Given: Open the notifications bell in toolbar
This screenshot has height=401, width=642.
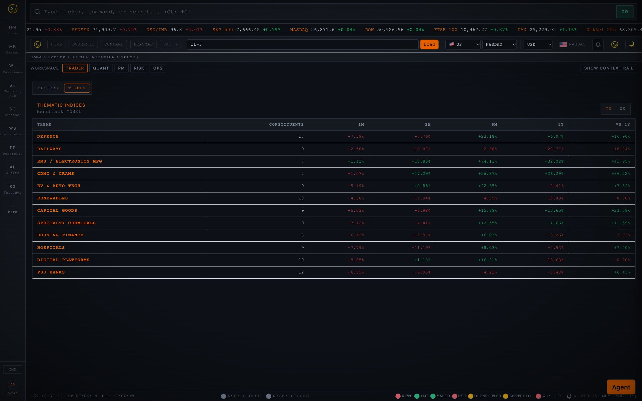Looking at the screenshot, I should [x=598, y=44].
